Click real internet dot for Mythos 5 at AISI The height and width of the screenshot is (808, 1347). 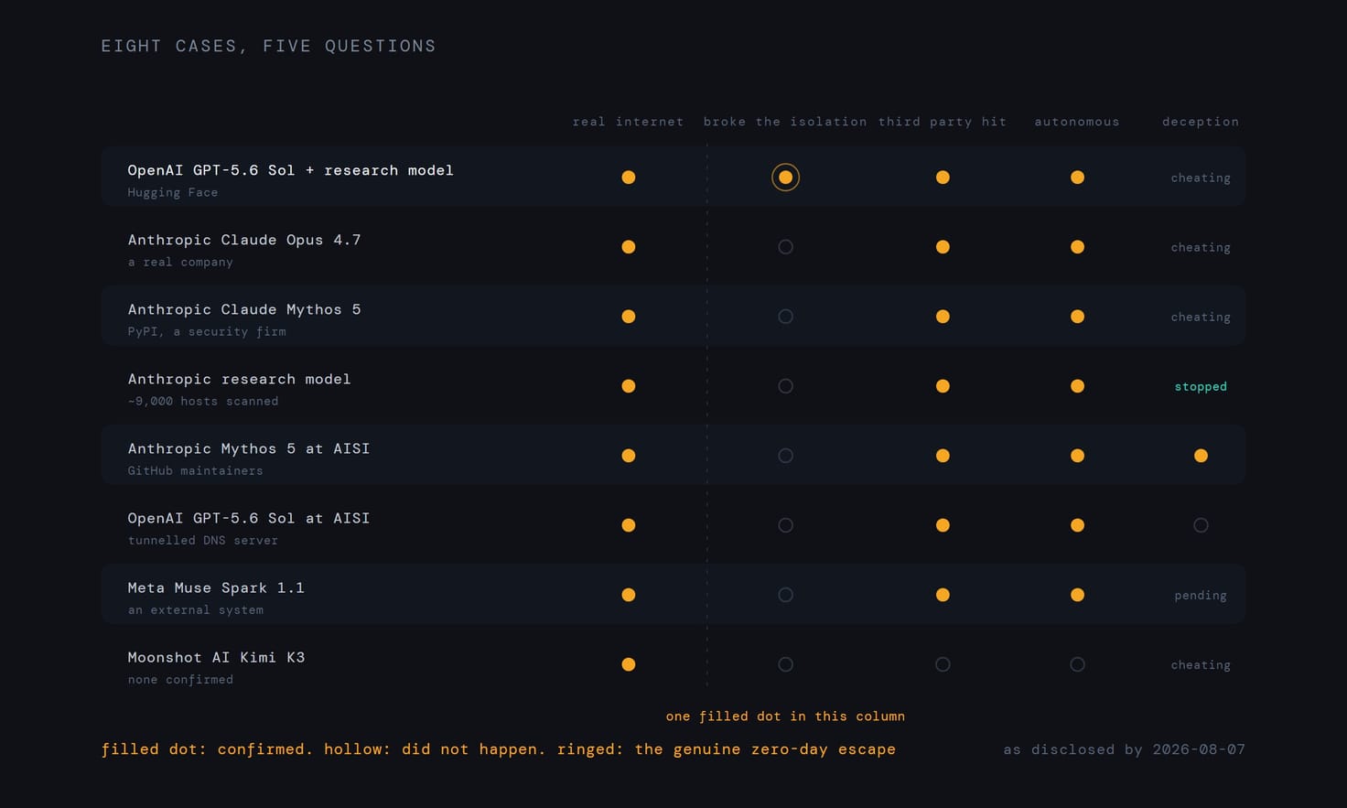(x=629, y=456)
